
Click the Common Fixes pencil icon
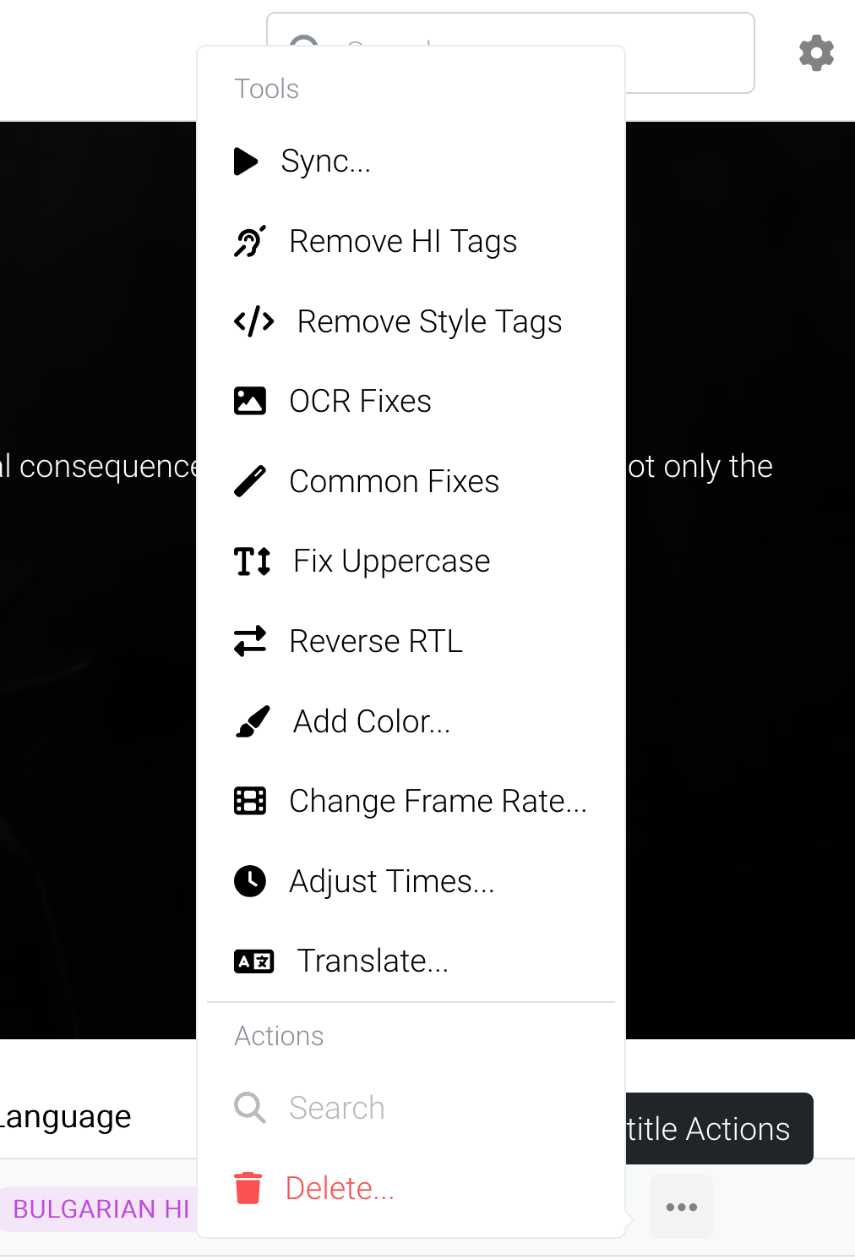(x=250, y=480)
